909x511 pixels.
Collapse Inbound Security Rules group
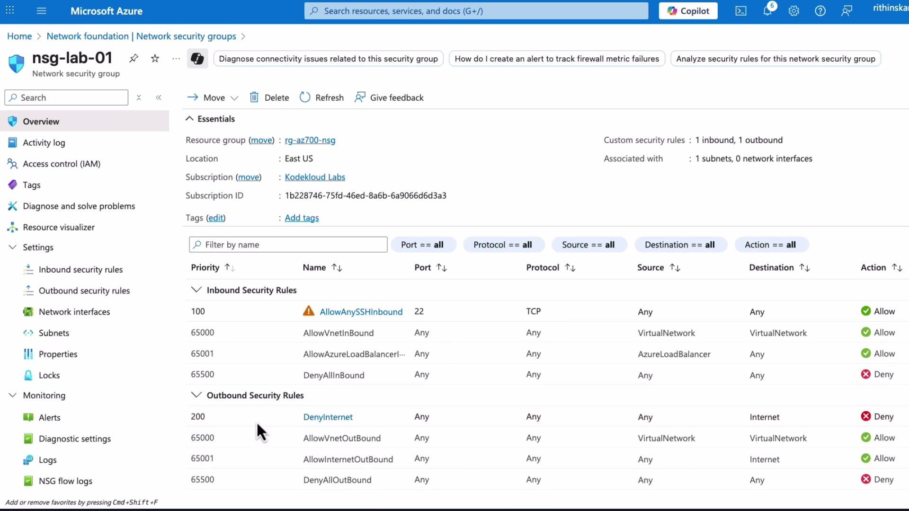click(196, 290)
